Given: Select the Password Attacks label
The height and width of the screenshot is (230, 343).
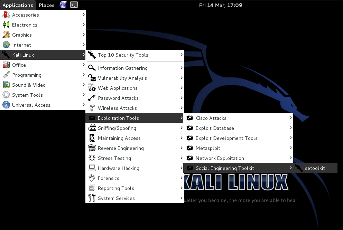Looking at the screenshot, I should coord(118,98).
